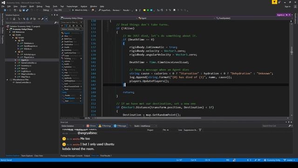Collapse the Economy-Unity.CSharp project node
This screenshot has width=298, height=168.
tap(7, 29)
